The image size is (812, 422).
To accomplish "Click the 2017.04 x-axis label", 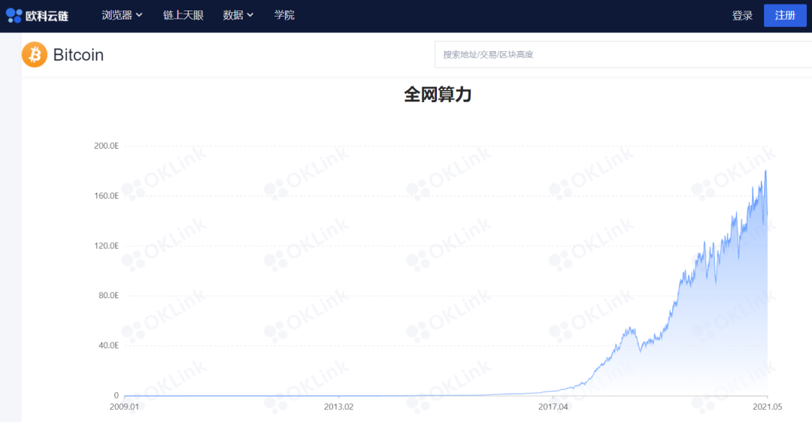I will (x=553, y=407).
